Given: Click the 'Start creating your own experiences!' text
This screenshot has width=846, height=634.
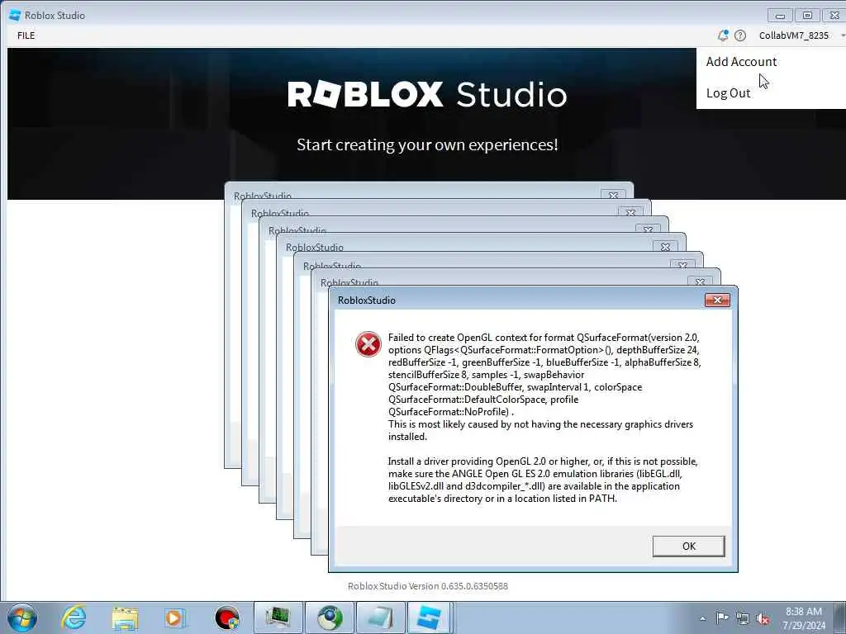Looking at the screenshot, I should click(427, 144).
